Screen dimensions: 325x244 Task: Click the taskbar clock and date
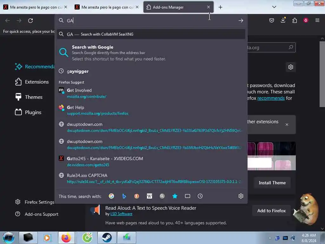tap(308, 238)
